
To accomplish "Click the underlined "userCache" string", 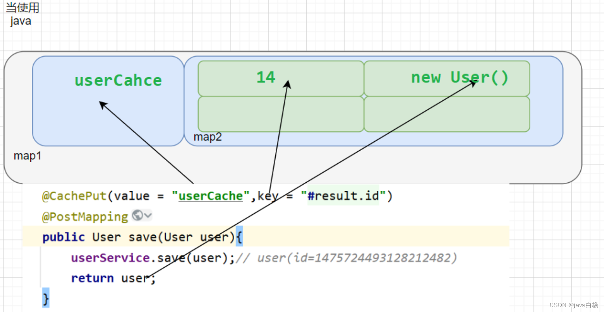I will point(211,196).
